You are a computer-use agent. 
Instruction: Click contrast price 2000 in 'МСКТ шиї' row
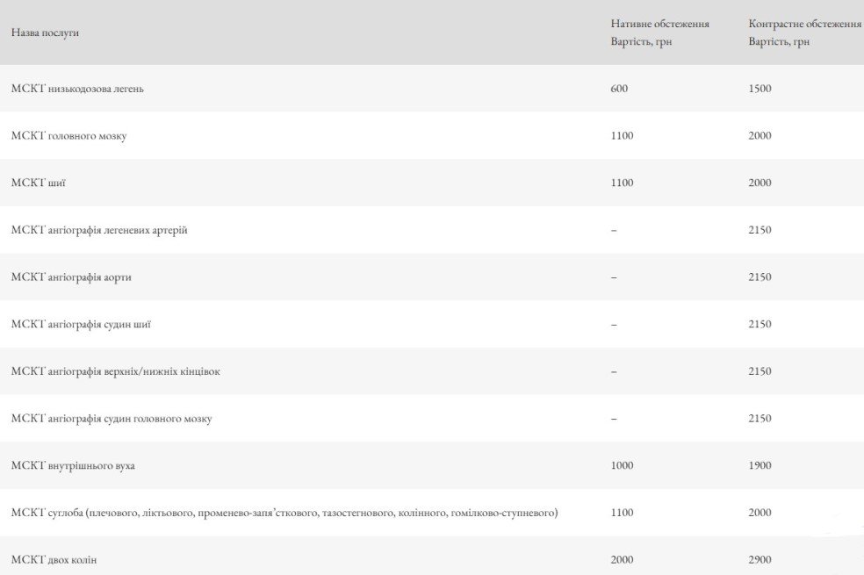760,183
